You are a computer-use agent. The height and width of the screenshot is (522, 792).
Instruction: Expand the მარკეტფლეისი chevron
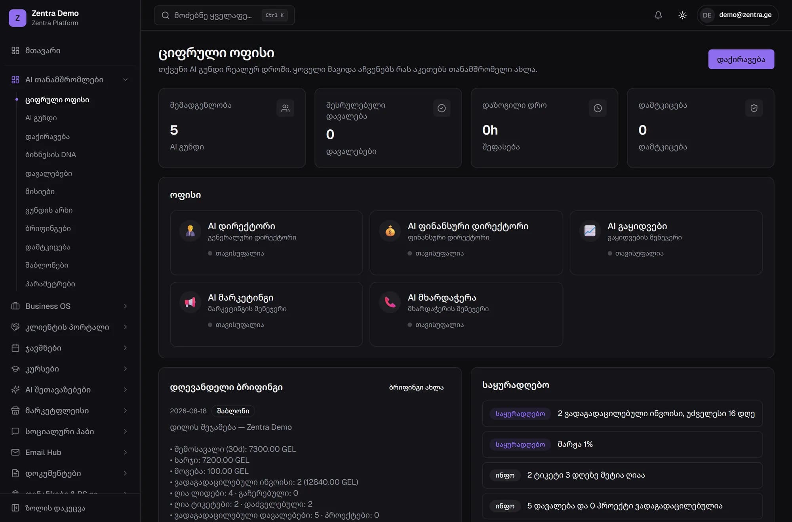126,411
